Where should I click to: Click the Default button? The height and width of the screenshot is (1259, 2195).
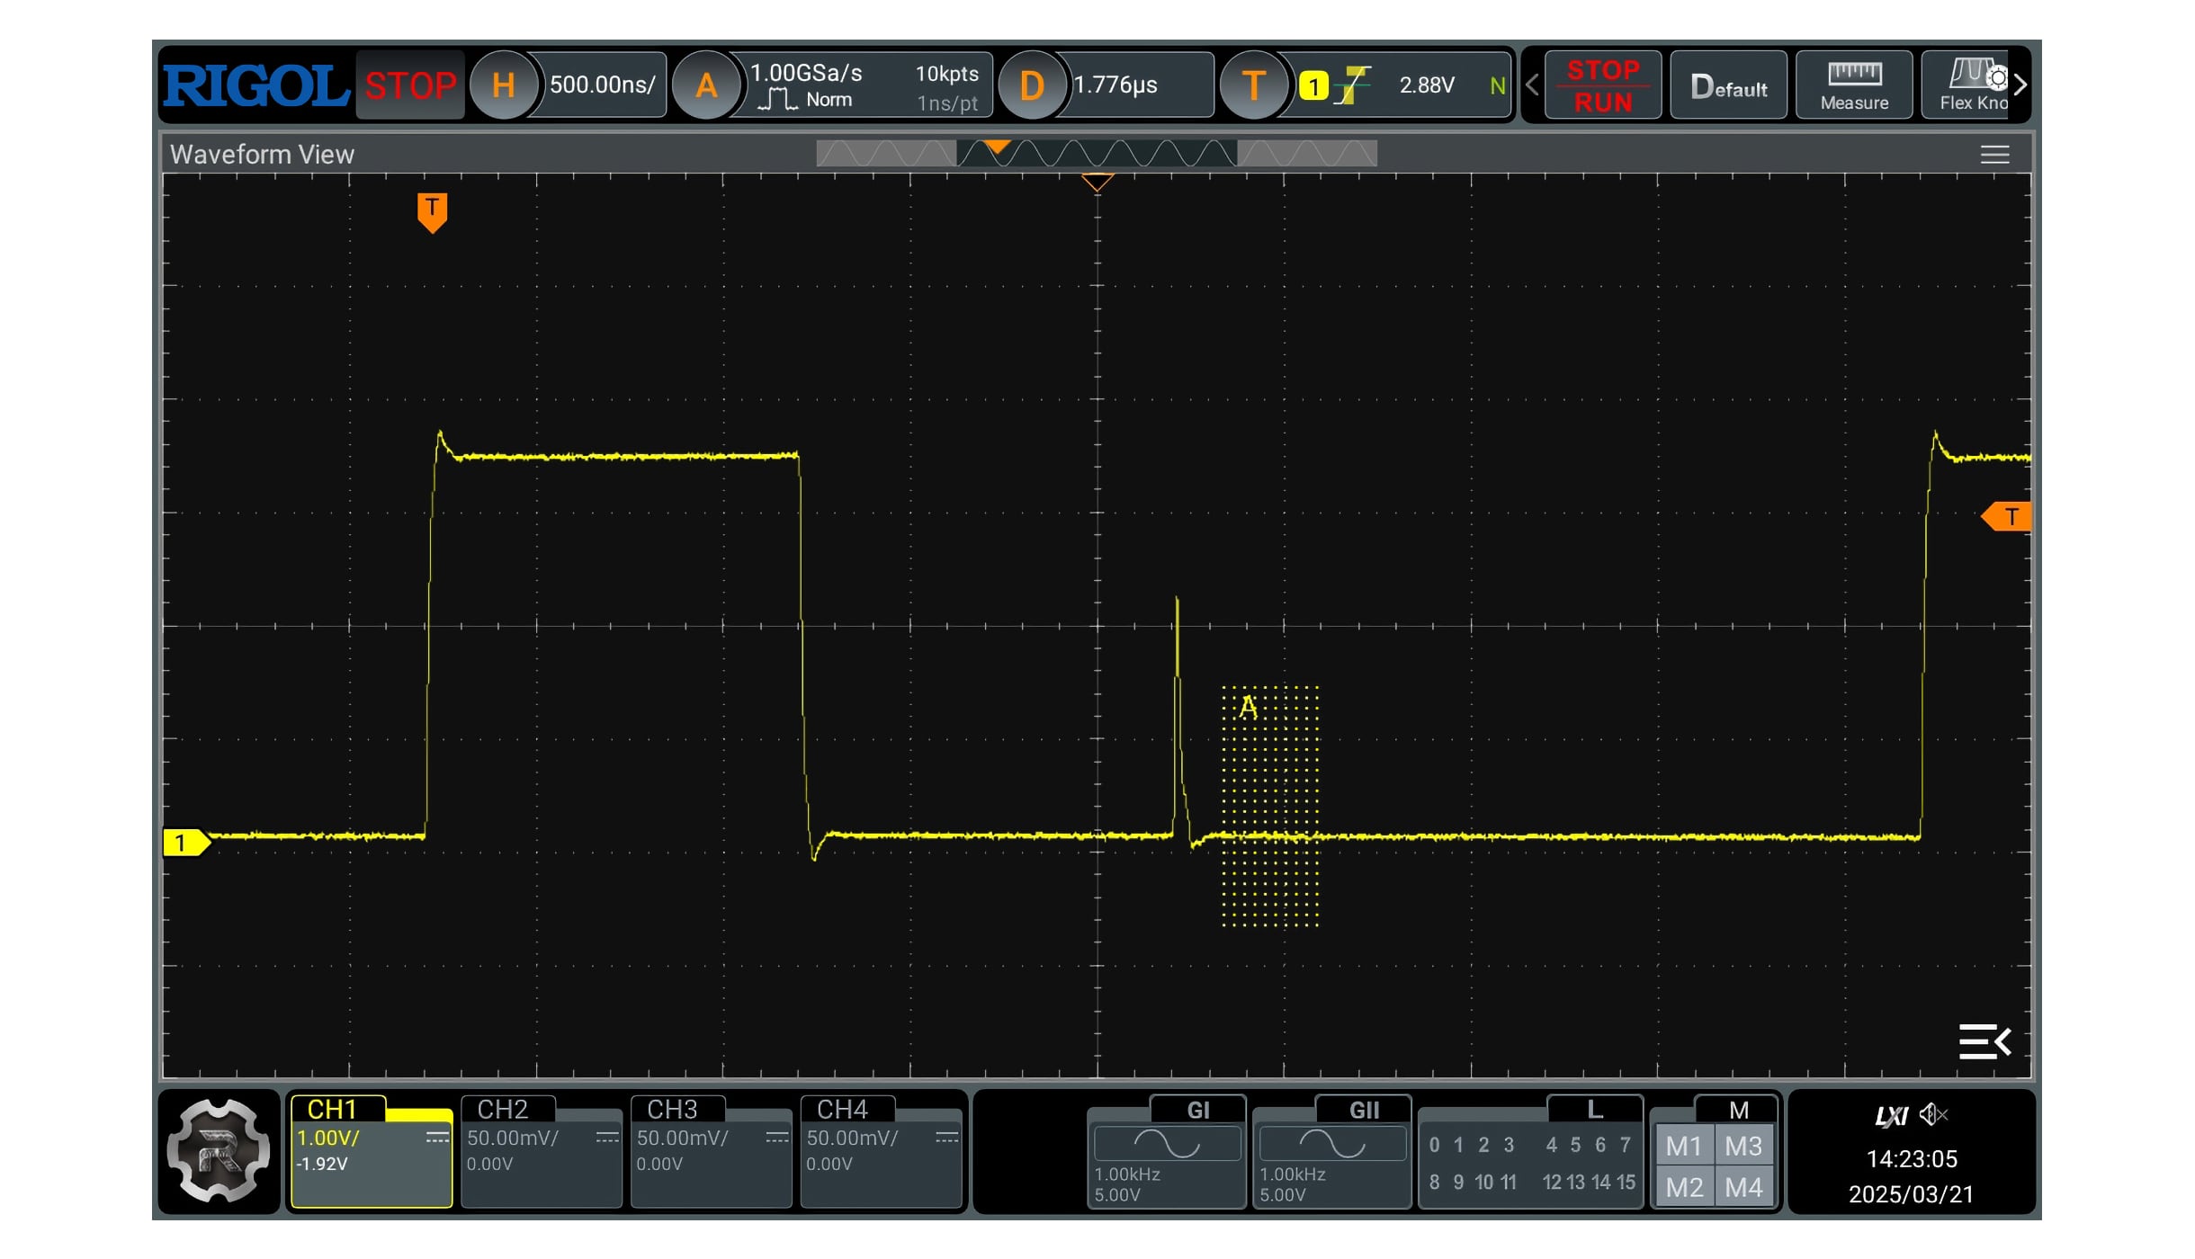tap(1728, 85)
